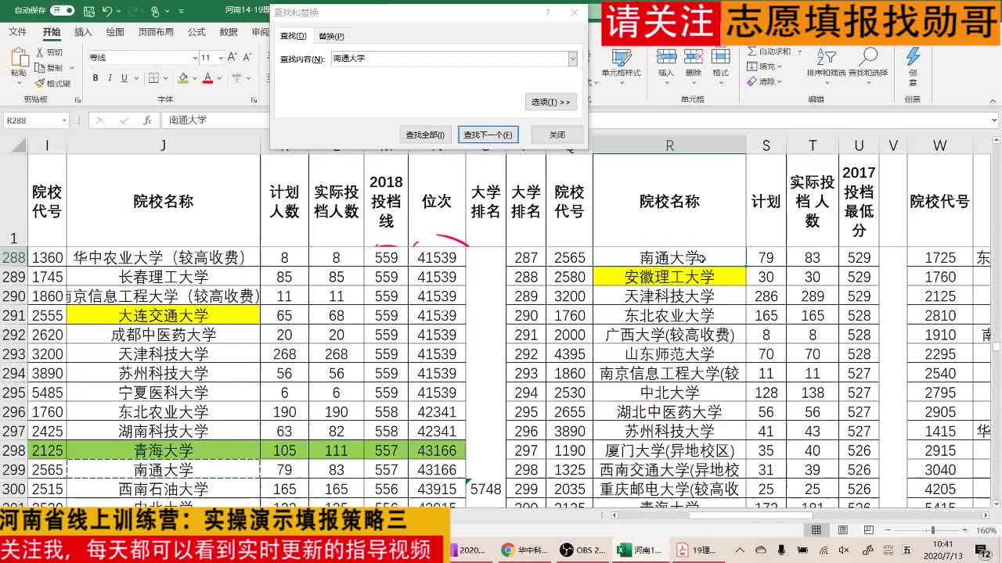The height and width of the screenshot is (563, 1002).
Task: Switch to the 页面布局 ribbon tab
Action: (156, 32)
